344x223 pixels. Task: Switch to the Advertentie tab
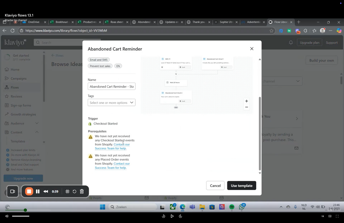coord(253,22)
